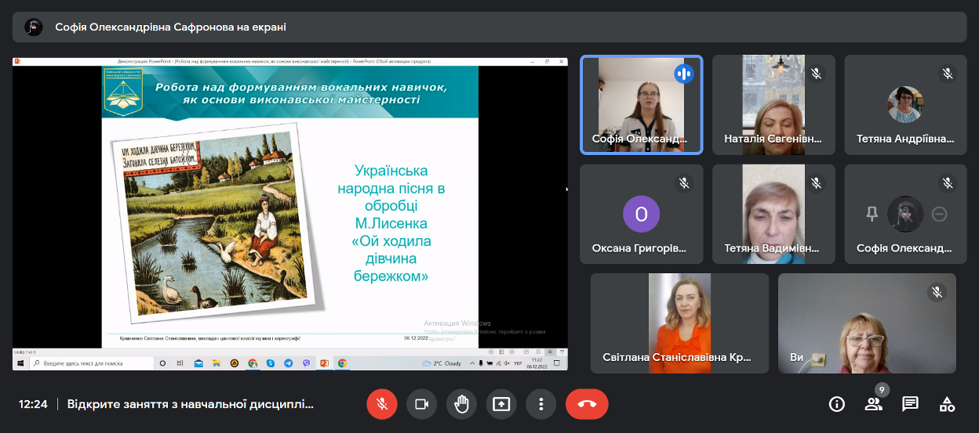
Task: Click the meeting title Відкрите заняття
Action: [x=190, y=405]
